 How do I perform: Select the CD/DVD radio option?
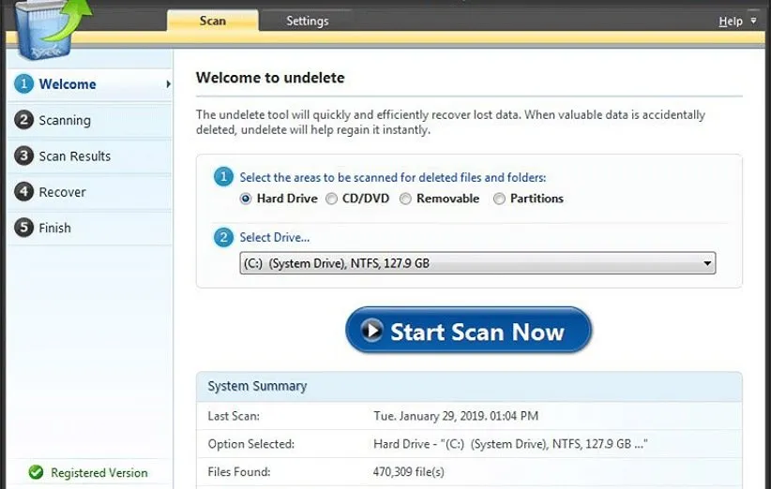332,199
